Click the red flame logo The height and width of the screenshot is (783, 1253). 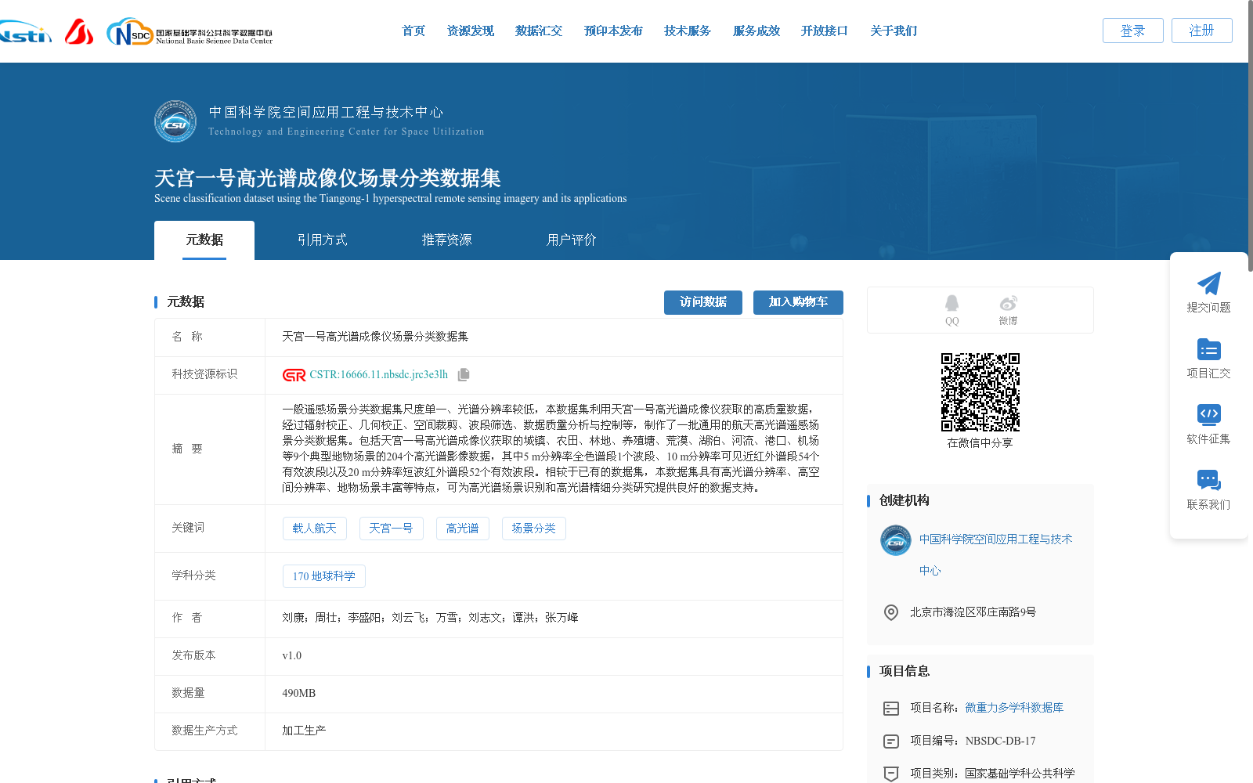tap(79, 31)
